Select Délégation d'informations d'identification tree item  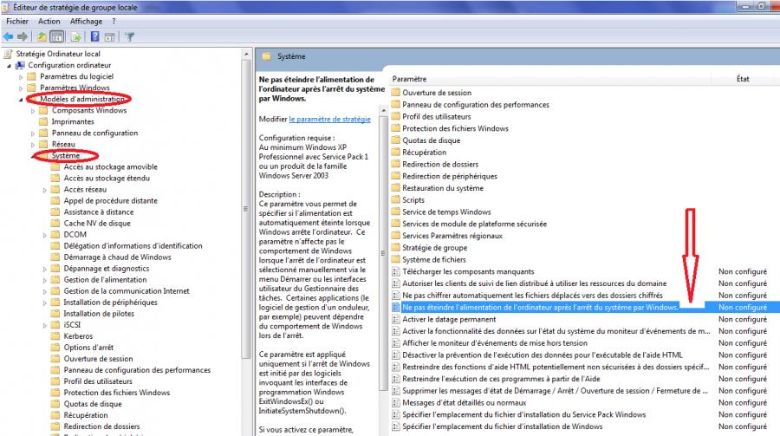[133, 245]
